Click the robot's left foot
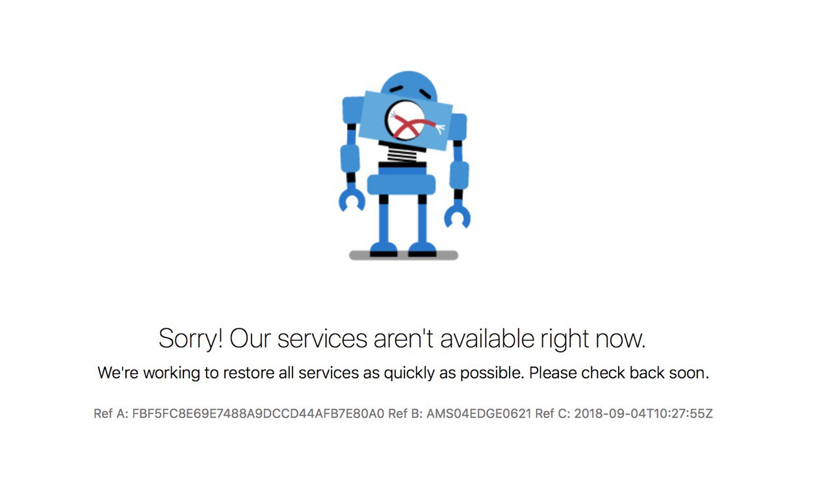This screenshot has width=832, height=500. [383, 250]
